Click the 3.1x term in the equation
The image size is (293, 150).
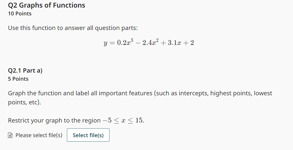point(175,43)
